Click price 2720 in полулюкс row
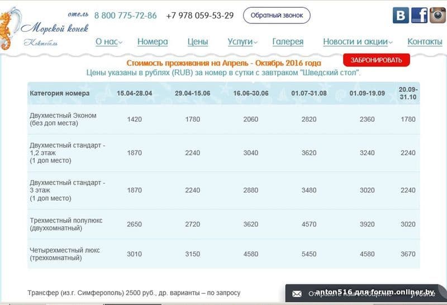Viewport: 447px width, 305px height. (192, 224)
